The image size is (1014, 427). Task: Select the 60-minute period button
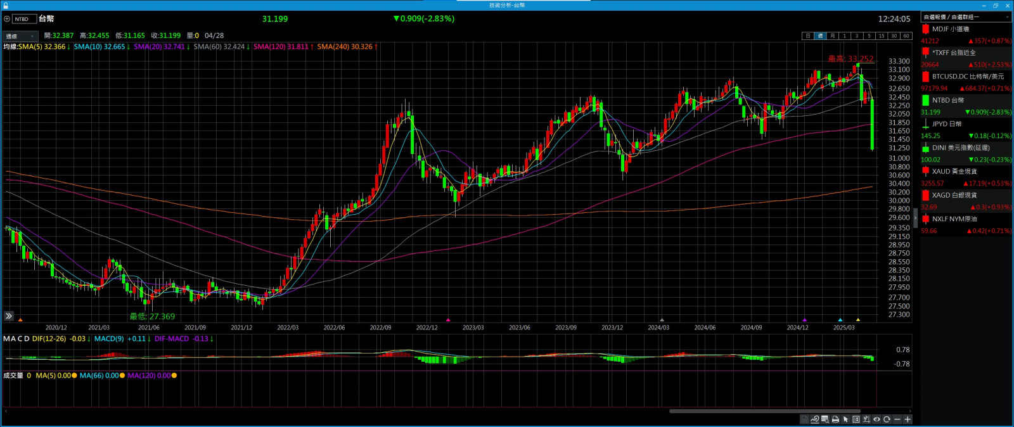click(x=906, y=36)
